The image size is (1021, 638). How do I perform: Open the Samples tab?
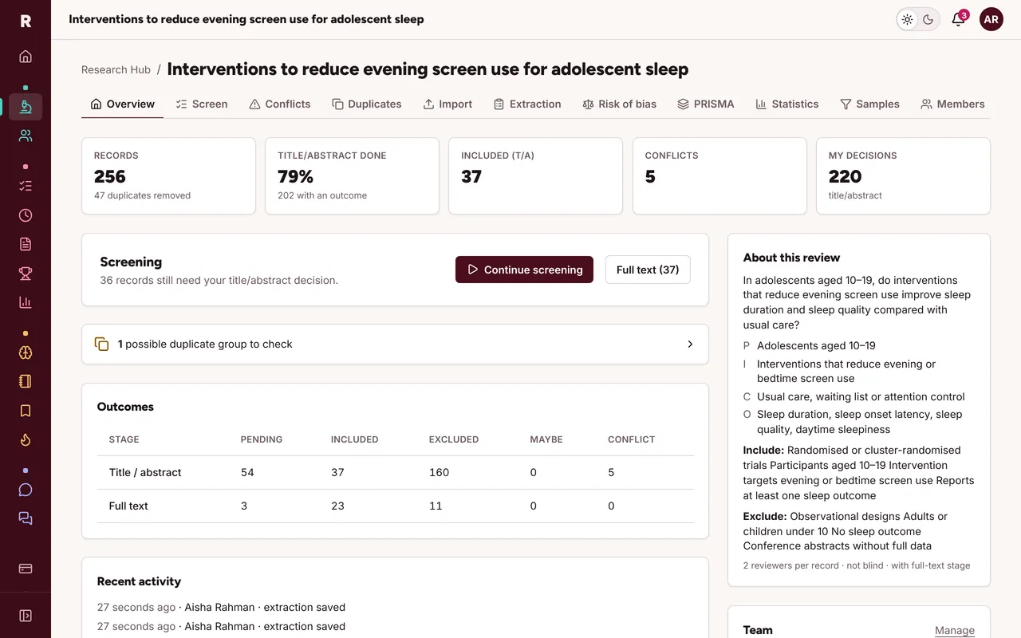869,104
